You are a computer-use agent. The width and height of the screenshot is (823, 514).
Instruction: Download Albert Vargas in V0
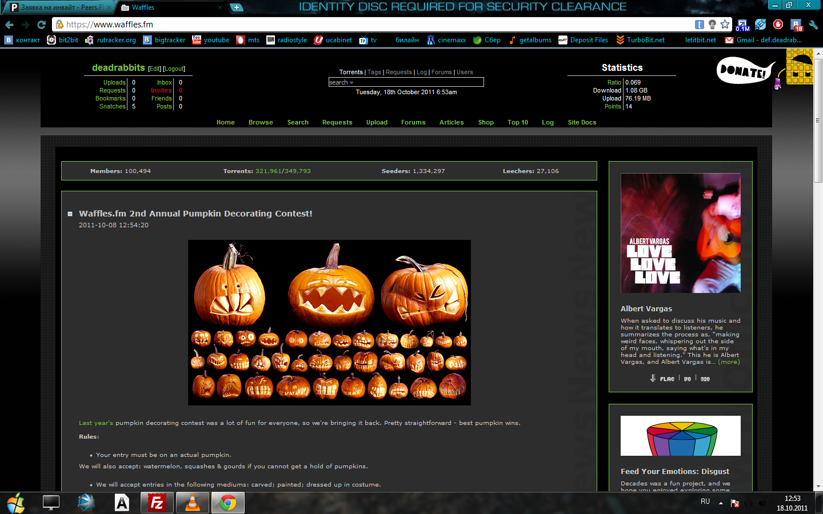(688, 379)
